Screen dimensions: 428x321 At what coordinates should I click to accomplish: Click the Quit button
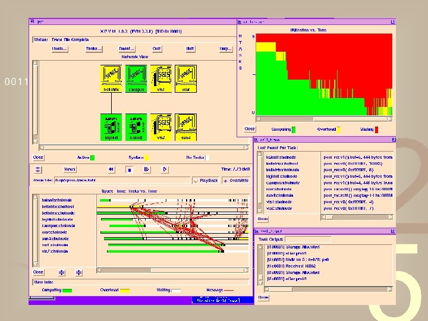156,49
